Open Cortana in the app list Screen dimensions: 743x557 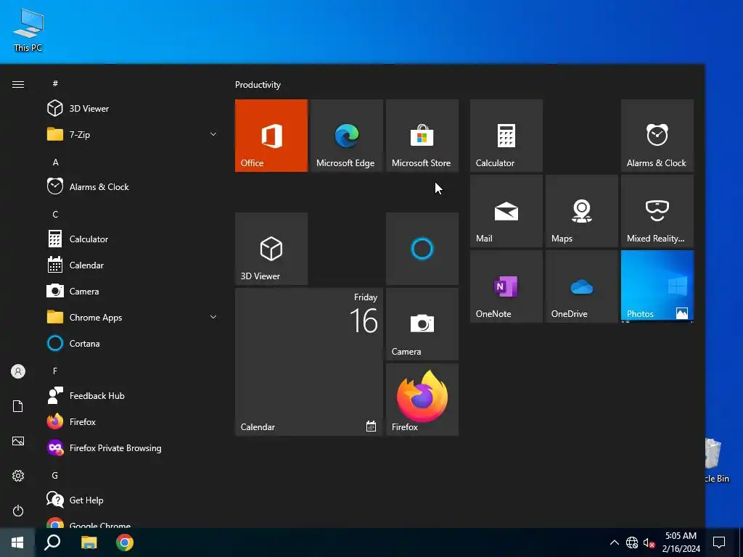[133, 343]
